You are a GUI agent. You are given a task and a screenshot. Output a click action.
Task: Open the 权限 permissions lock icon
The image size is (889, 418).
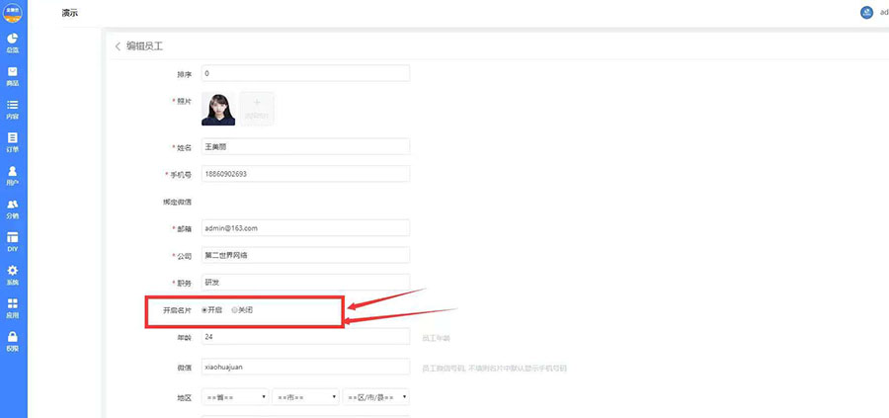click(13, 341)
